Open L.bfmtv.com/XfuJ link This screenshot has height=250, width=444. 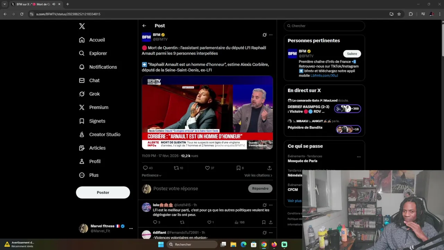324,76
